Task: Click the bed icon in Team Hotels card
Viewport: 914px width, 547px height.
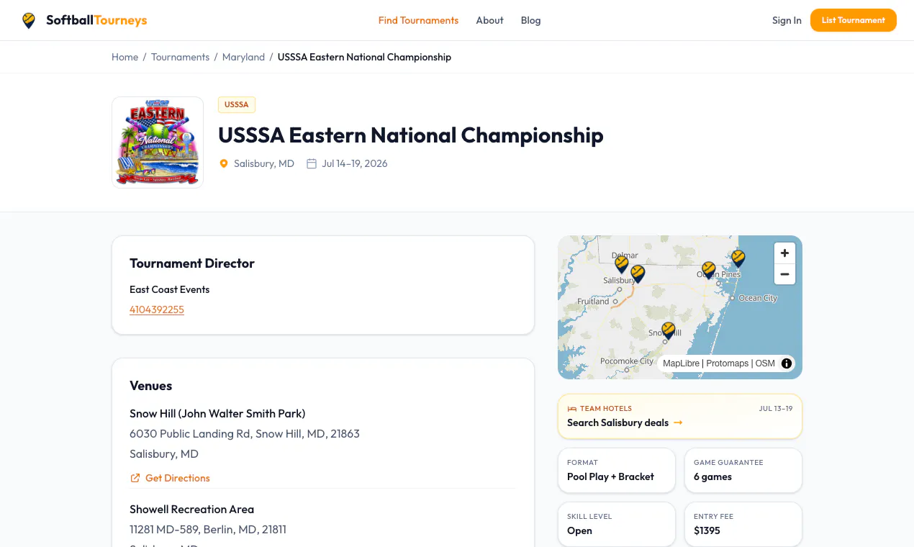Action: 572,409
